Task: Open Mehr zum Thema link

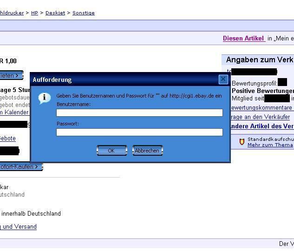Action: [x=270, y=145]
